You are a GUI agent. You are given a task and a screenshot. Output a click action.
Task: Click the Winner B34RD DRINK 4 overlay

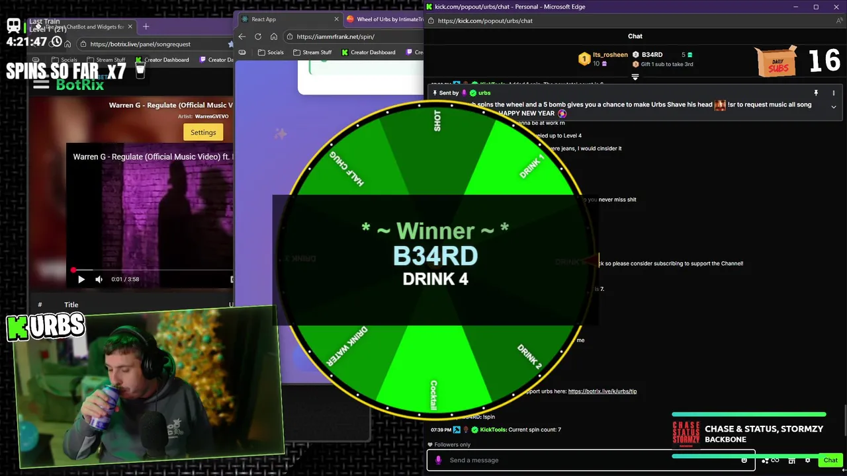[435, 260]
